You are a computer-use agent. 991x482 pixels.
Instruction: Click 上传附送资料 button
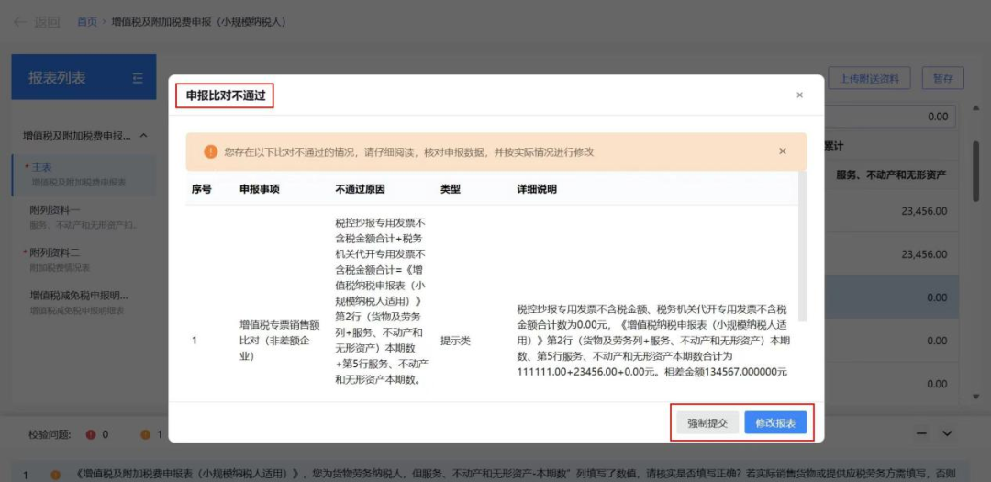pyautogui.click(x=868, y=78)
